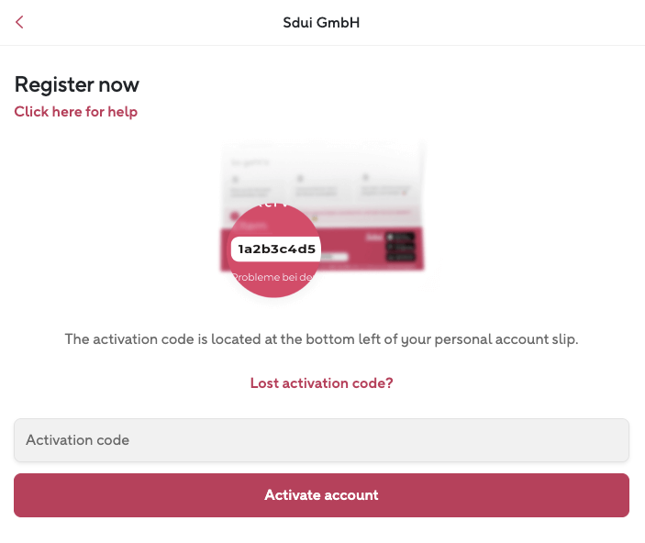Click the "Probleme bei de" text in red circle
Viewport: 645px width, 543px height.
[x=273, y=276]
